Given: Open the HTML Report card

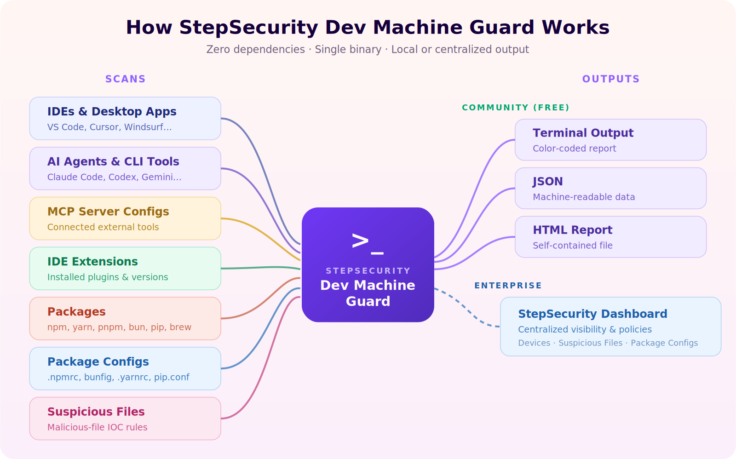Looking at the screenshot, I should pos(610,237).
